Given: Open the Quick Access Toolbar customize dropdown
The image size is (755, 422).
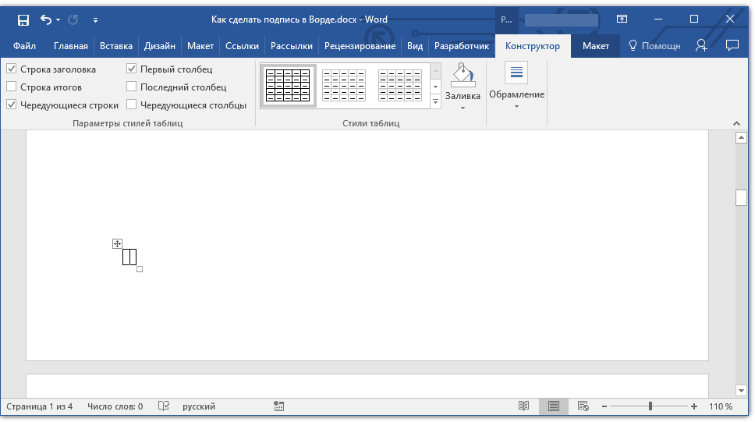Looking at the screenshot, I should (95, 20).
